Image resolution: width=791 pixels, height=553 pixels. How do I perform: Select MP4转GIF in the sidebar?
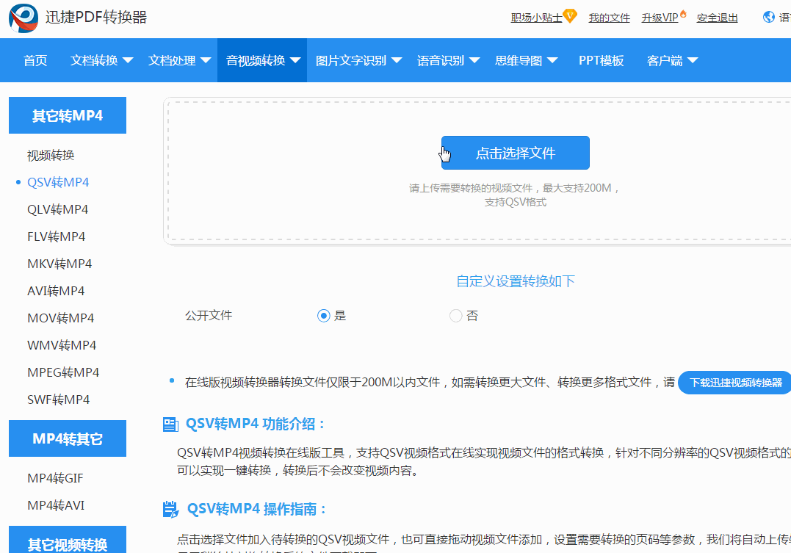pyautogui.click(x=55, y=478)
